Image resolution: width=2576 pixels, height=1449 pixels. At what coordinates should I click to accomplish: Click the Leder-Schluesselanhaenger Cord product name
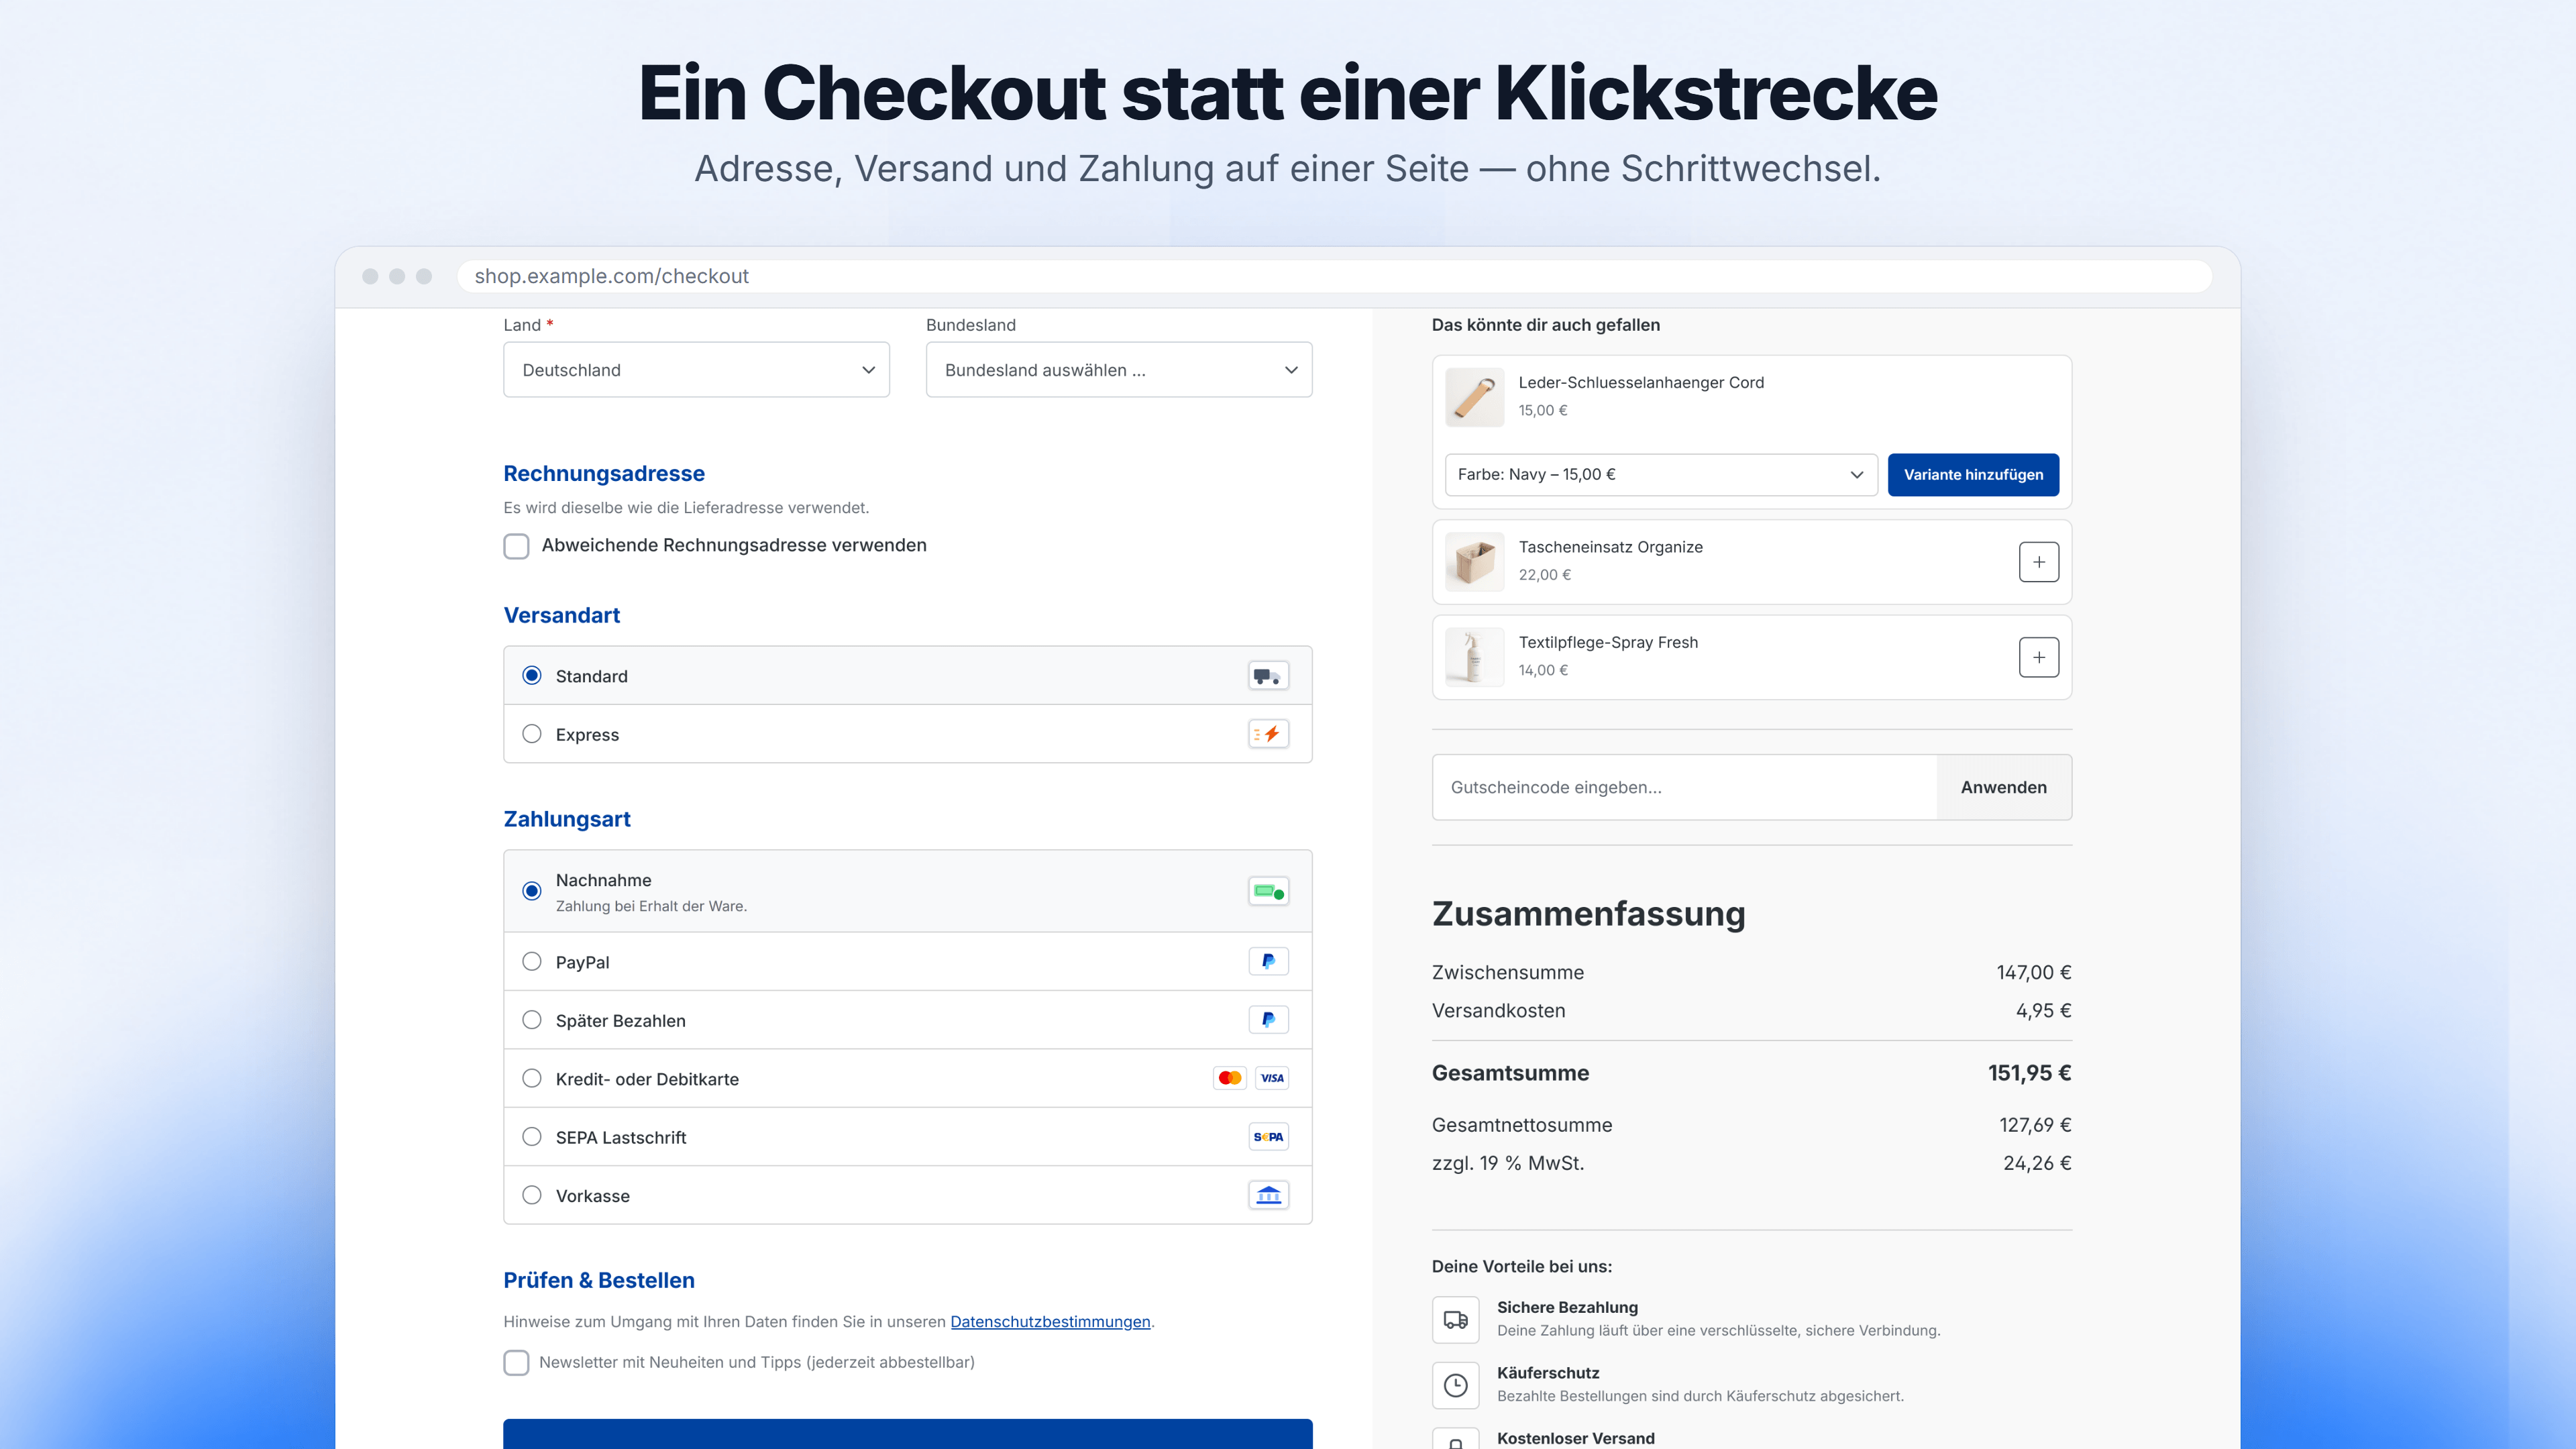(1641, 382)
